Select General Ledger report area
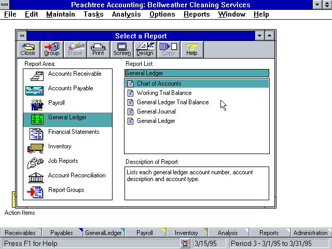This screenshot has width=332, height=249. (67, 120)
